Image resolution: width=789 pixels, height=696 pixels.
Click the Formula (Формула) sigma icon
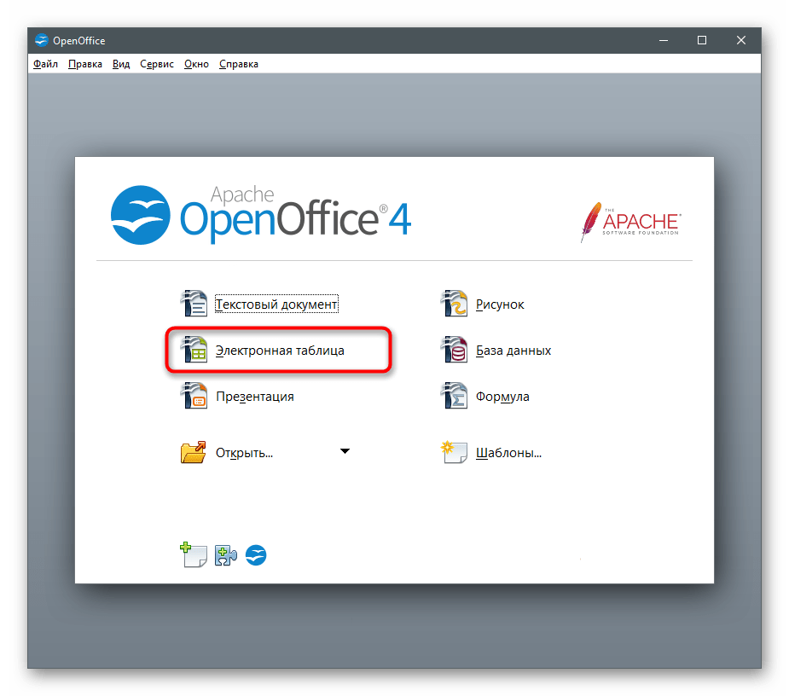454,396
